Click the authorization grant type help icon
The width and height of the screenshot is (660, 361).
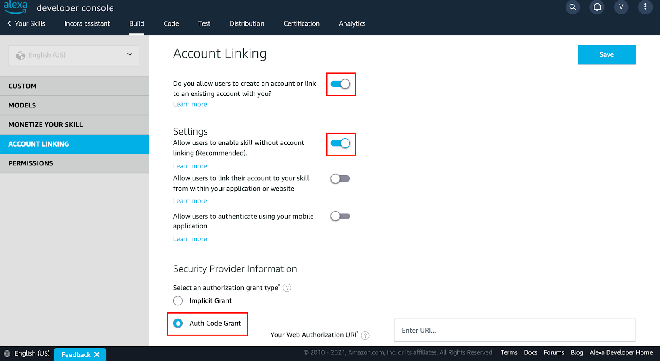[287, 288]
